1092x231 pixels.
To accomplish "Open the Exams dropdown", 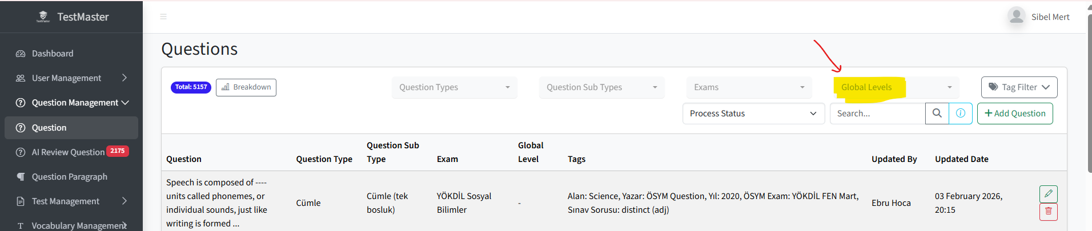I will pyautogui.click(x=749, y=87).
